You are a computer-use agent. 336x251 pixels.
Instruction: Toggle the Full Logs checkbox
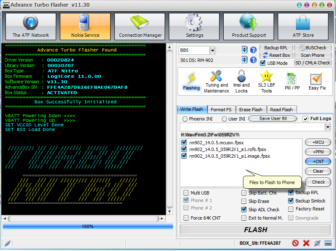[x=305, y=119]
